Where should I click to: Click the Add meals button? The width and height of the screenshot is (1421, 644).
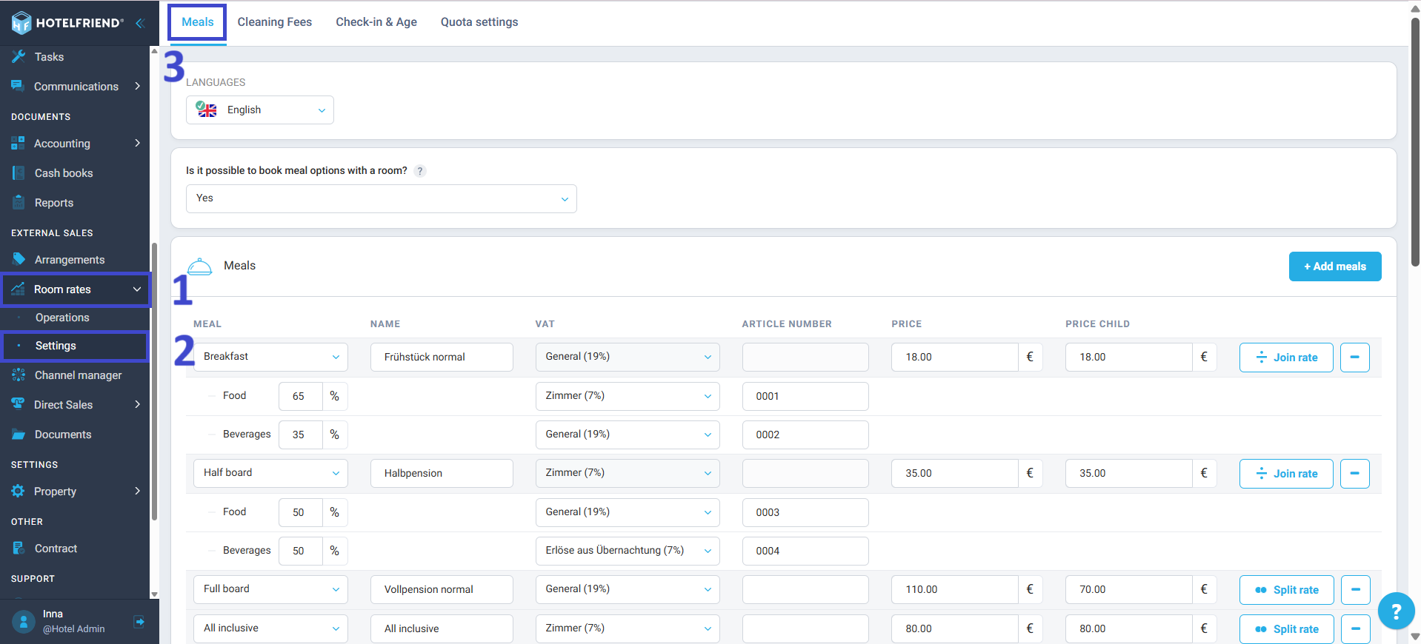pyautogui.click(x=1334, y=266)
